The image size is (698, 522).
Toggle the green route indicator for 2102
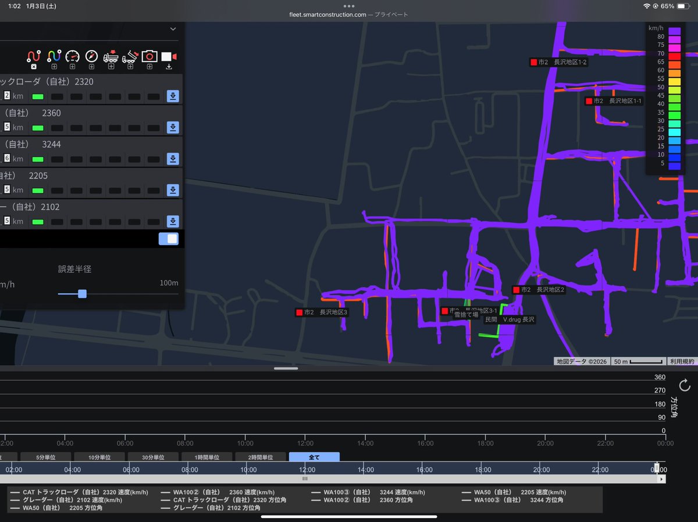[38, 222]
